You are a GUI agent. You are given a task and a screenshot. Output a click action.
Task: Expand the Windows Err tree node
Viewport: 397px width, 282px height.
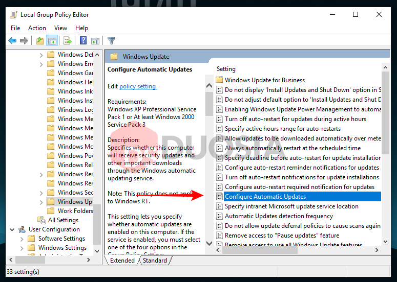pos(41,64)
